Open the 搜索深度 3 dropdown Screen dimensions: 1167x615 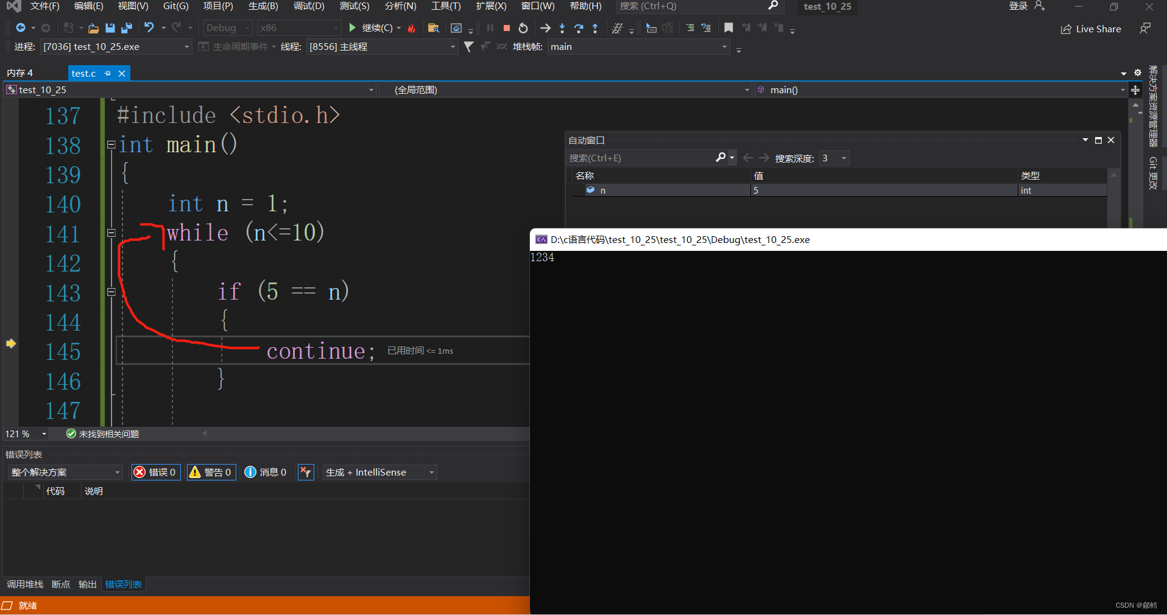tap(834, 158)
